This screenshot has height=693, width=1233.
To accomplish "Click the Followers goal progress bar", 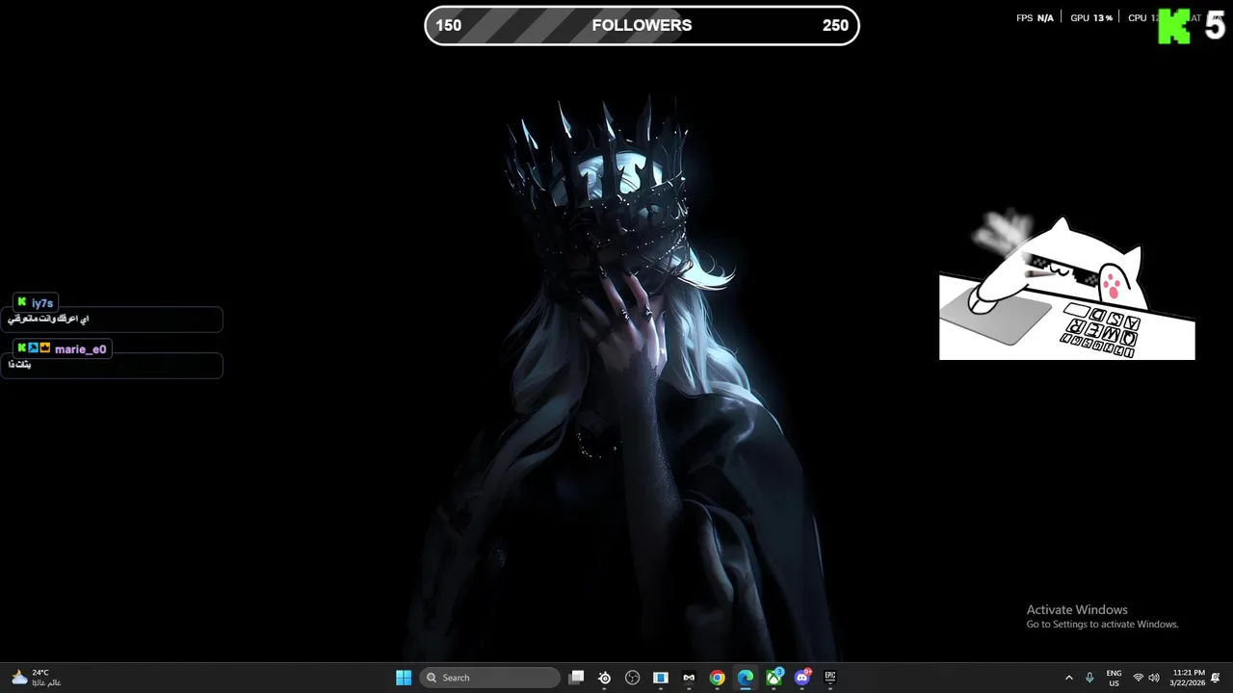I will pyautogui.click(x=642, y=26).
